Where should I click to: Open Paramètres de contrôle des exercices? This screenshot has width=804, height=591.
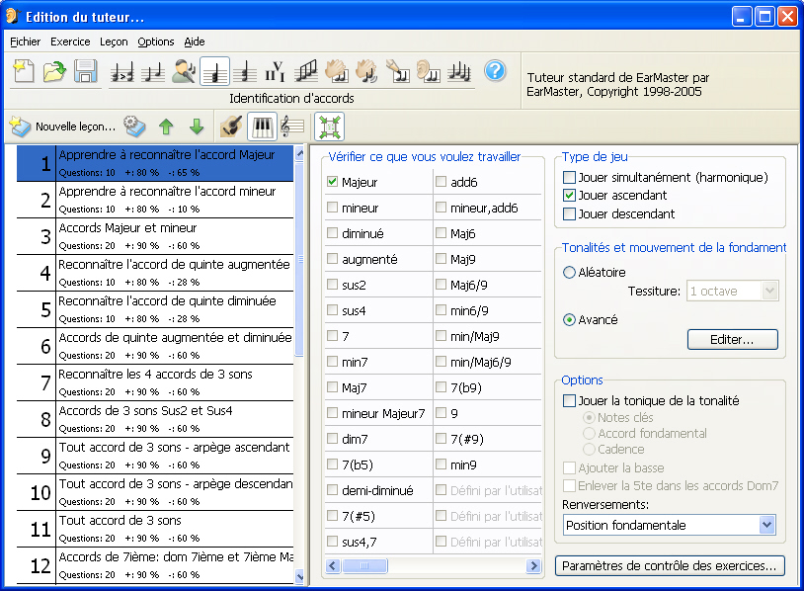tap(670, 566)
